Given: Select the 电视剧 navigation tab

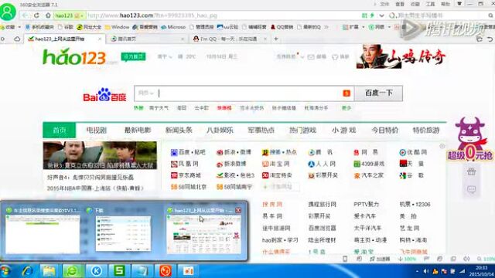Looking at the screenshot, I should click(x=97, y=131).
